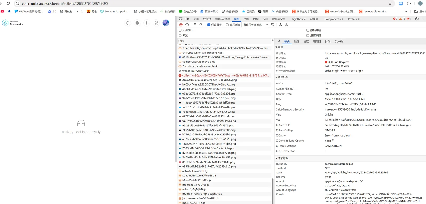Bookmark this page with the star icon

tap(390, 3)
